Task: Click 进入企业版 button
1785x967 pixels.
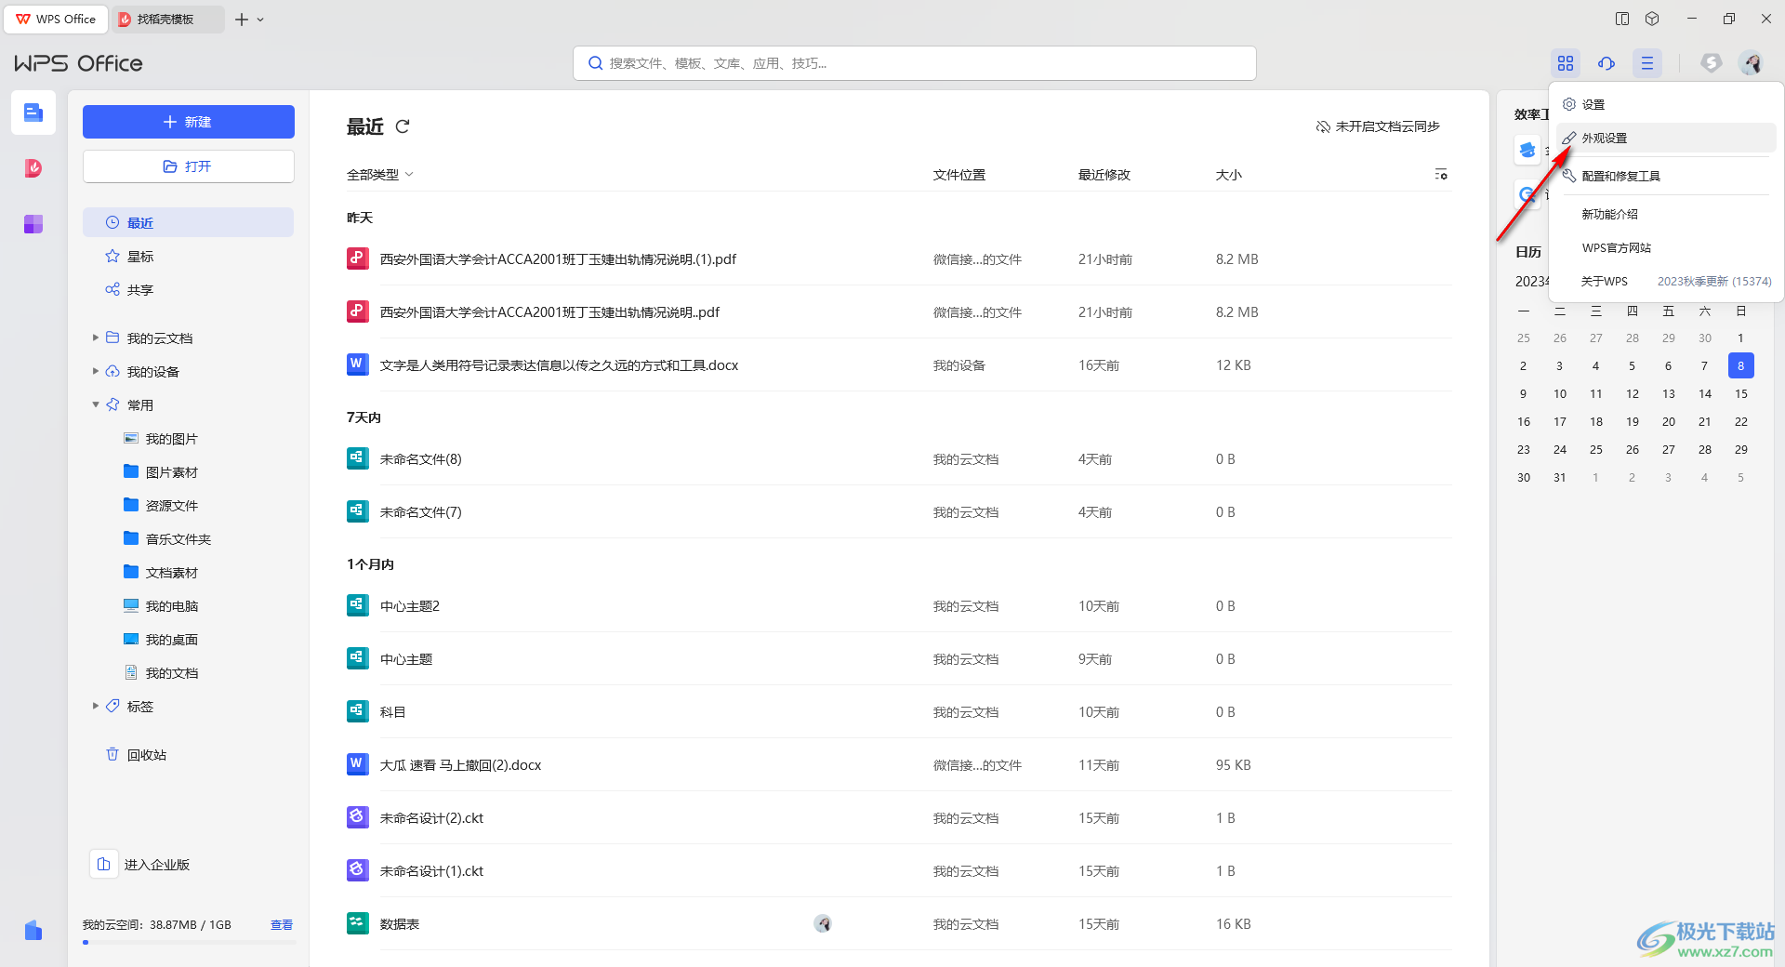Action: click(141, 865)
